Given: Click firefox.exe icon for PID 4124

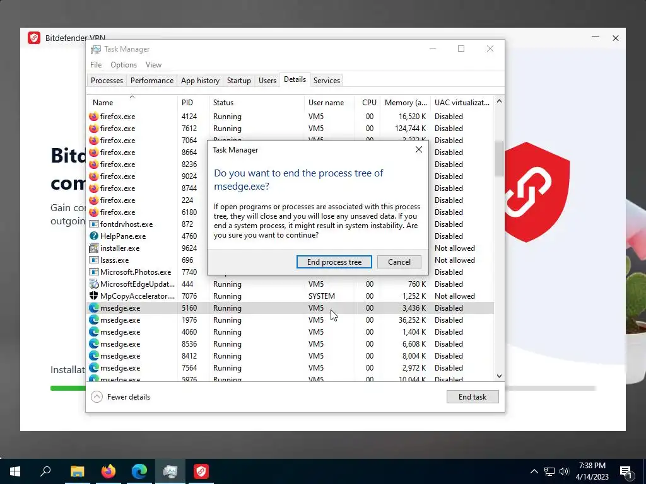Looking at the screenshot, I should [94, 117].
